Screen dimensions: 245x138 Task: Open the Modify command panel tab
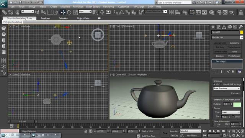[x=219, y=27]
